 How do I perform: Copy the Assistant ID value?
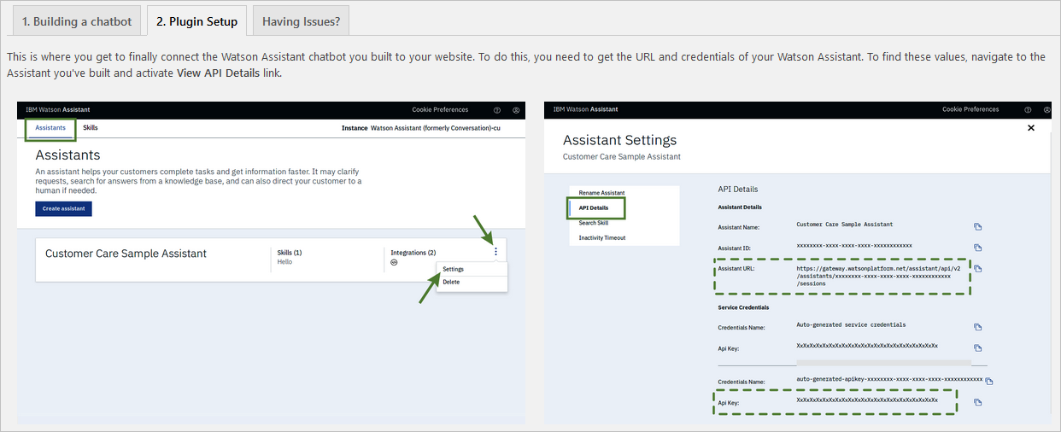pos(978,248)
